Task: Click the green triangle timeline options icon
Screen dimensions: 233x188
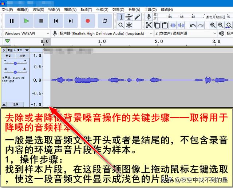Action: click(x=7, y=41)
